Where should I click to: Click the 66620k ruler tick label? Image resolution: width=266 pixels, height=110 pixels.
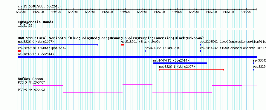click(x=246, y=12)
